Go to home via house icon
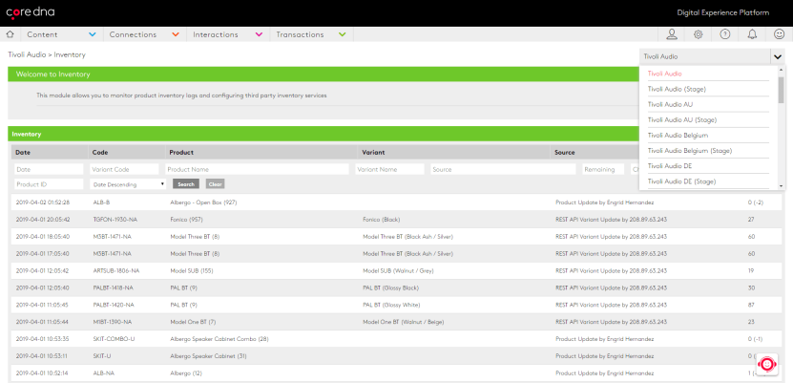This screenshot has width=793, height=383. click(10, 34)
